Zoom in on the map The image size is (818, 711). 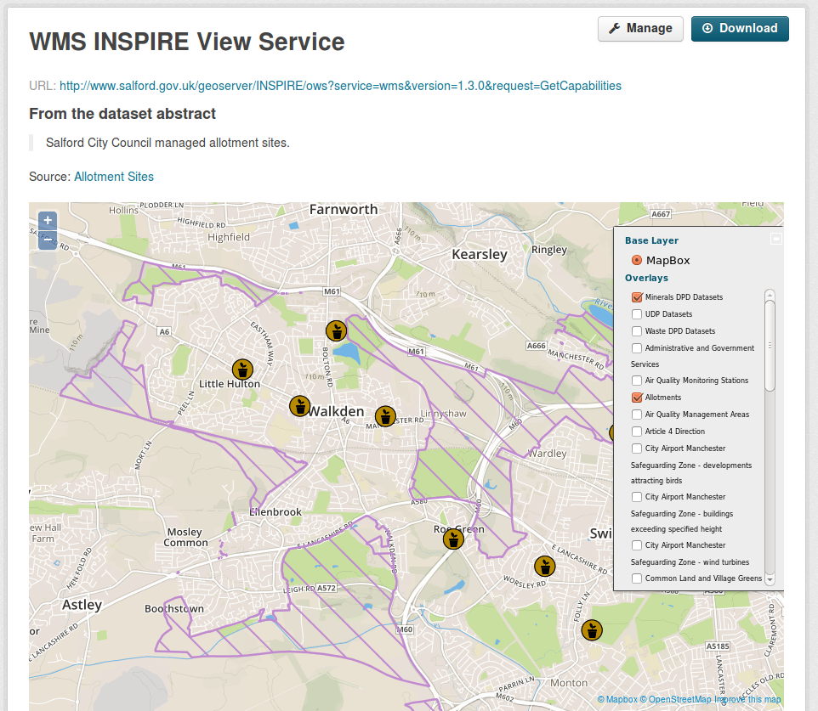(48, 220)
